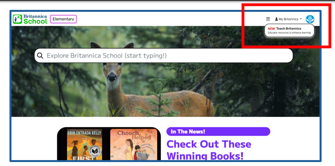Click the Educator resources to enhance learning text
This screenshot has width=335, height=166.
click(x=289, y=33)
